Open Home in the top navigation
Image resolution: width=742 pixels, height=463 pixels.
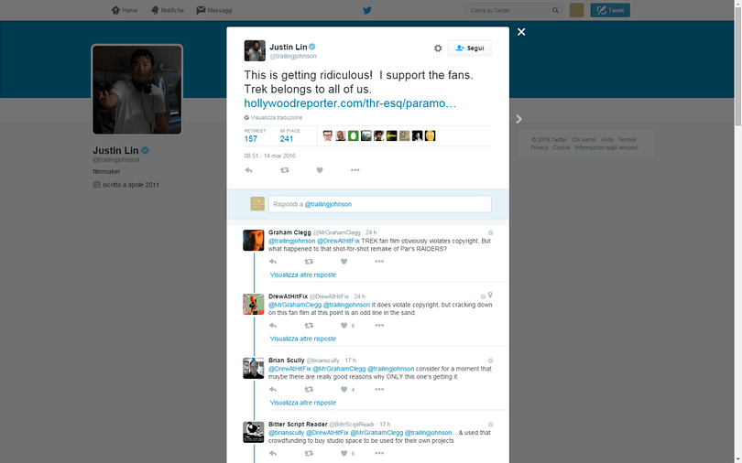click(125, 10)
